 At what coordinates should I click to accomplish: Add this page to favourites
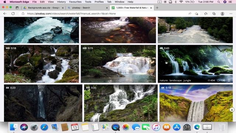point(197,14)
